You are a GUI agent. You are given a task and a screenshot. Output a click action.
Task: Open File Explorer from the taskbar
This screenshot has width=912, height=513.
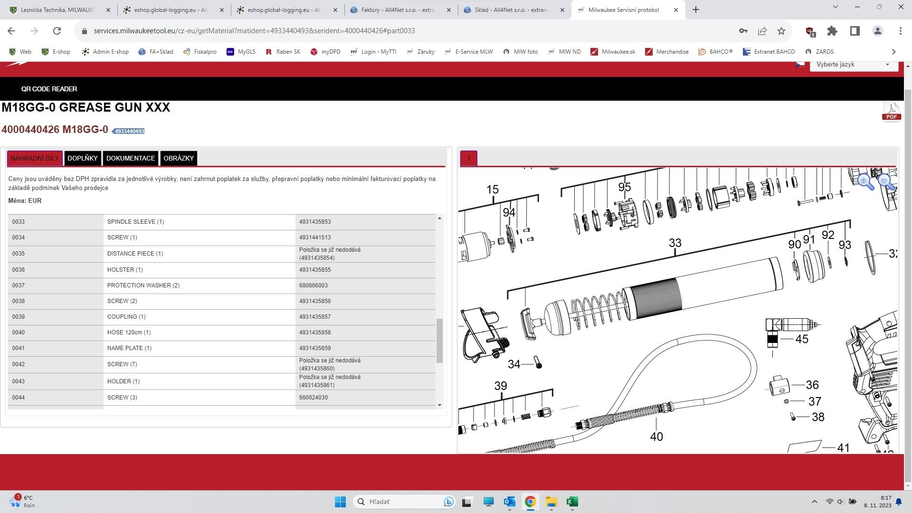[x=551, y=502]
